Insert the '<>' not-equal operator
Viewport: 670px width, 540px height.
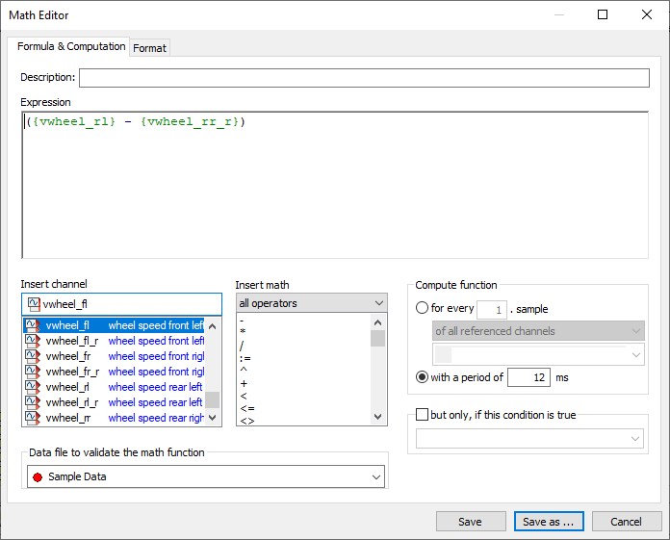(247, 421)
